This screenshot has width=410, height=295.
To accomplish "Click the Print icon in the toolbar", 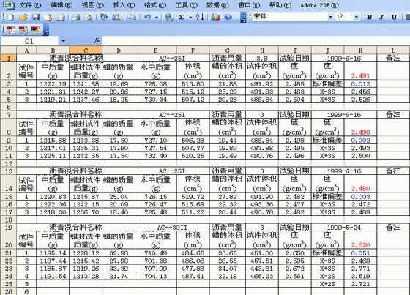I will [76, 18].
